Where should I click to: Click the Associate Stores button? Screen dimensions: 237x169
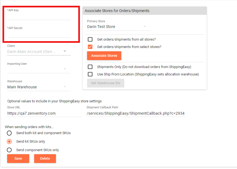coord(104,55)
